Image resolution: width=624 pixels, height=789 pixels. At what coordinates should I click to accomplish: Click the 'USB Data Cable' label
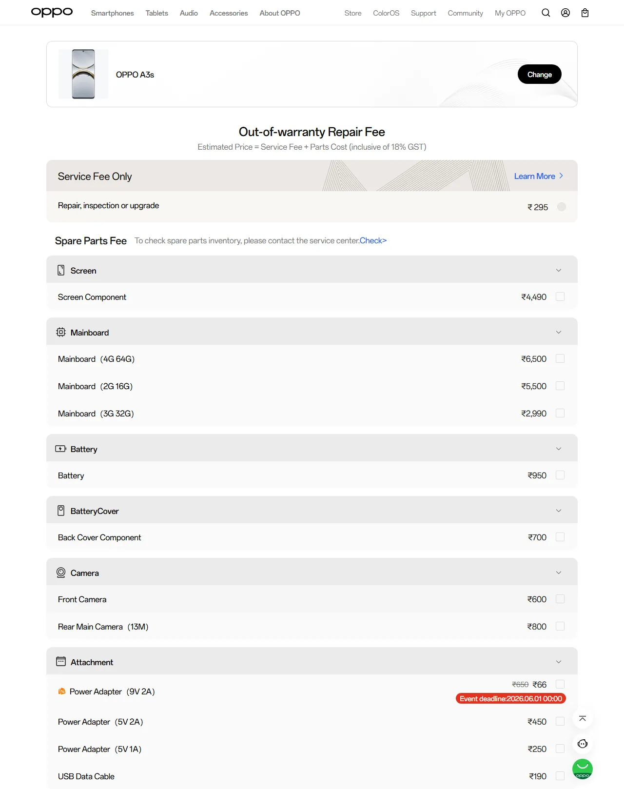86,776
